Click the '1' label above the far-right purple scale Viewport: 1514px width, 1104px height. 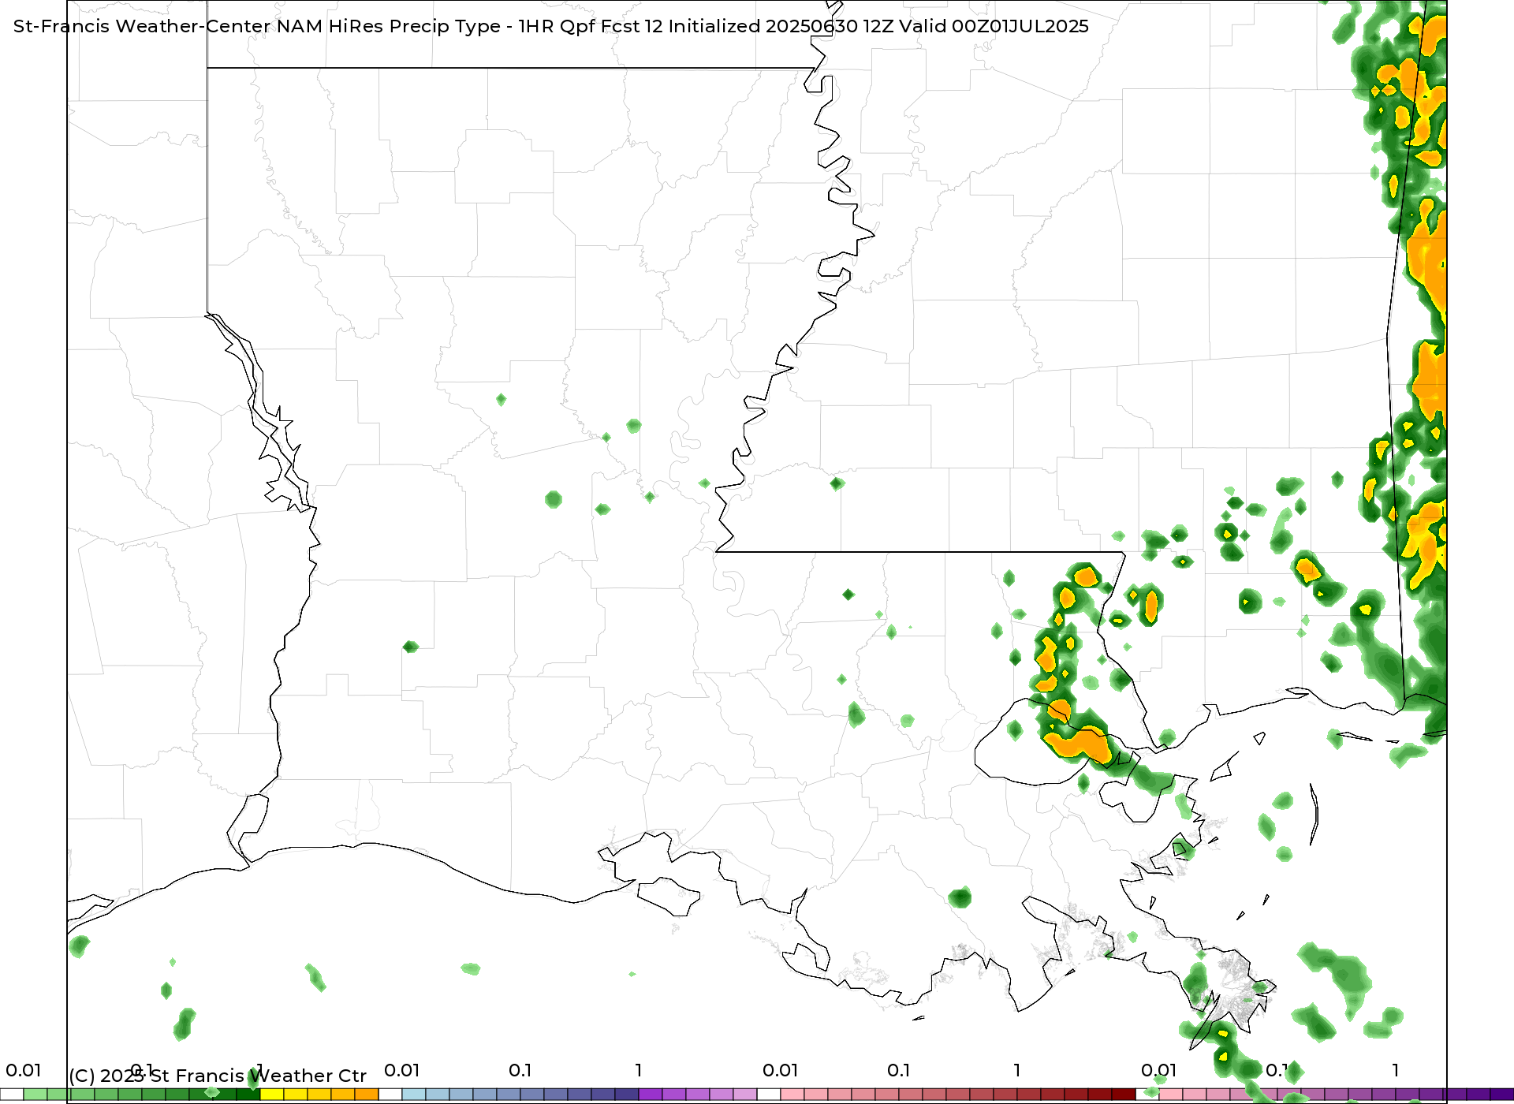[x=1396, y=1070]
